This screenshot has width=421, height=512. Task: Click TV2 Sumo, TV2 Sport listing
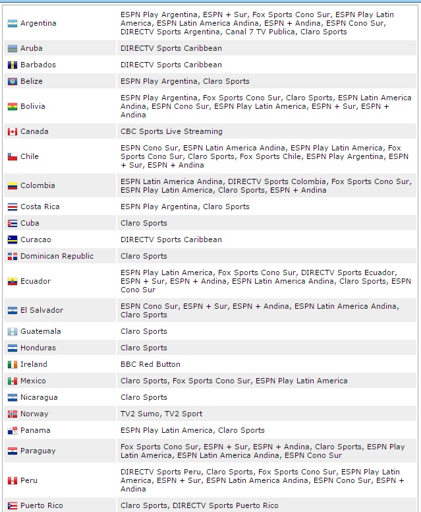(161, 414)
